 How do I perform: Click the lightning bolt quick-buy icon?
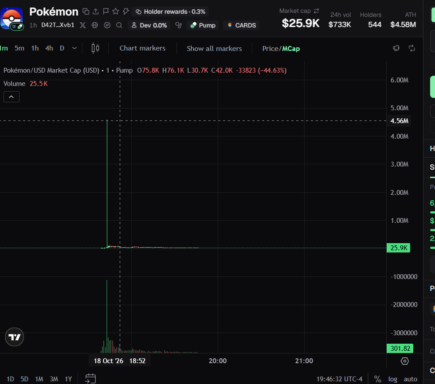pos(125,12)
